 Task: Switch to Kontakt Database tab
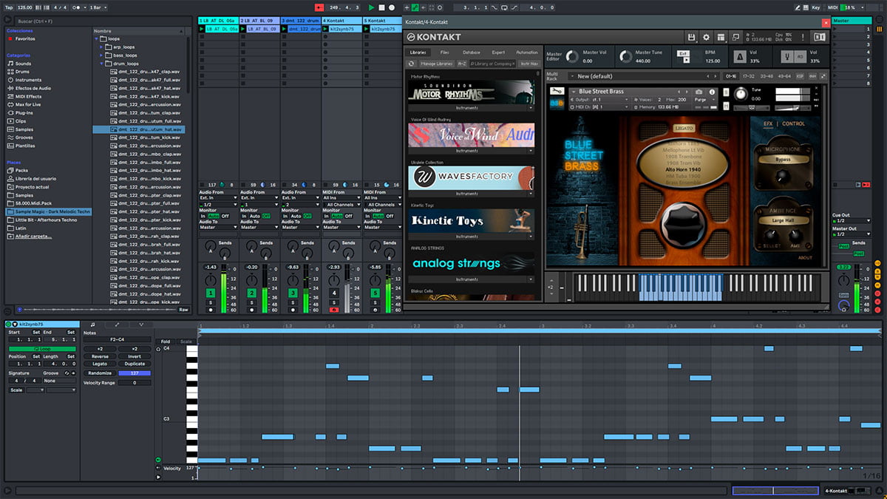[x=471, y=52]
